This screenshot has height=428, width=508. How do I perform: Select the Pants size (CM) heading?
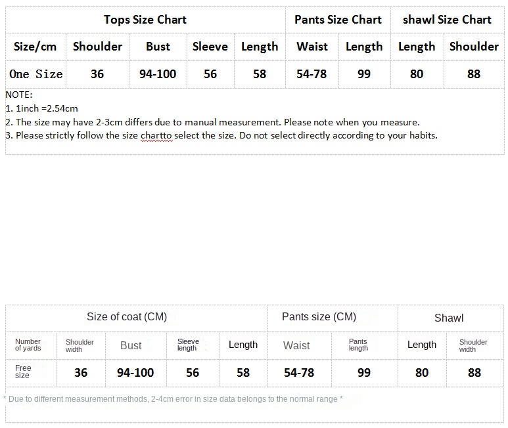pos(319,316)
